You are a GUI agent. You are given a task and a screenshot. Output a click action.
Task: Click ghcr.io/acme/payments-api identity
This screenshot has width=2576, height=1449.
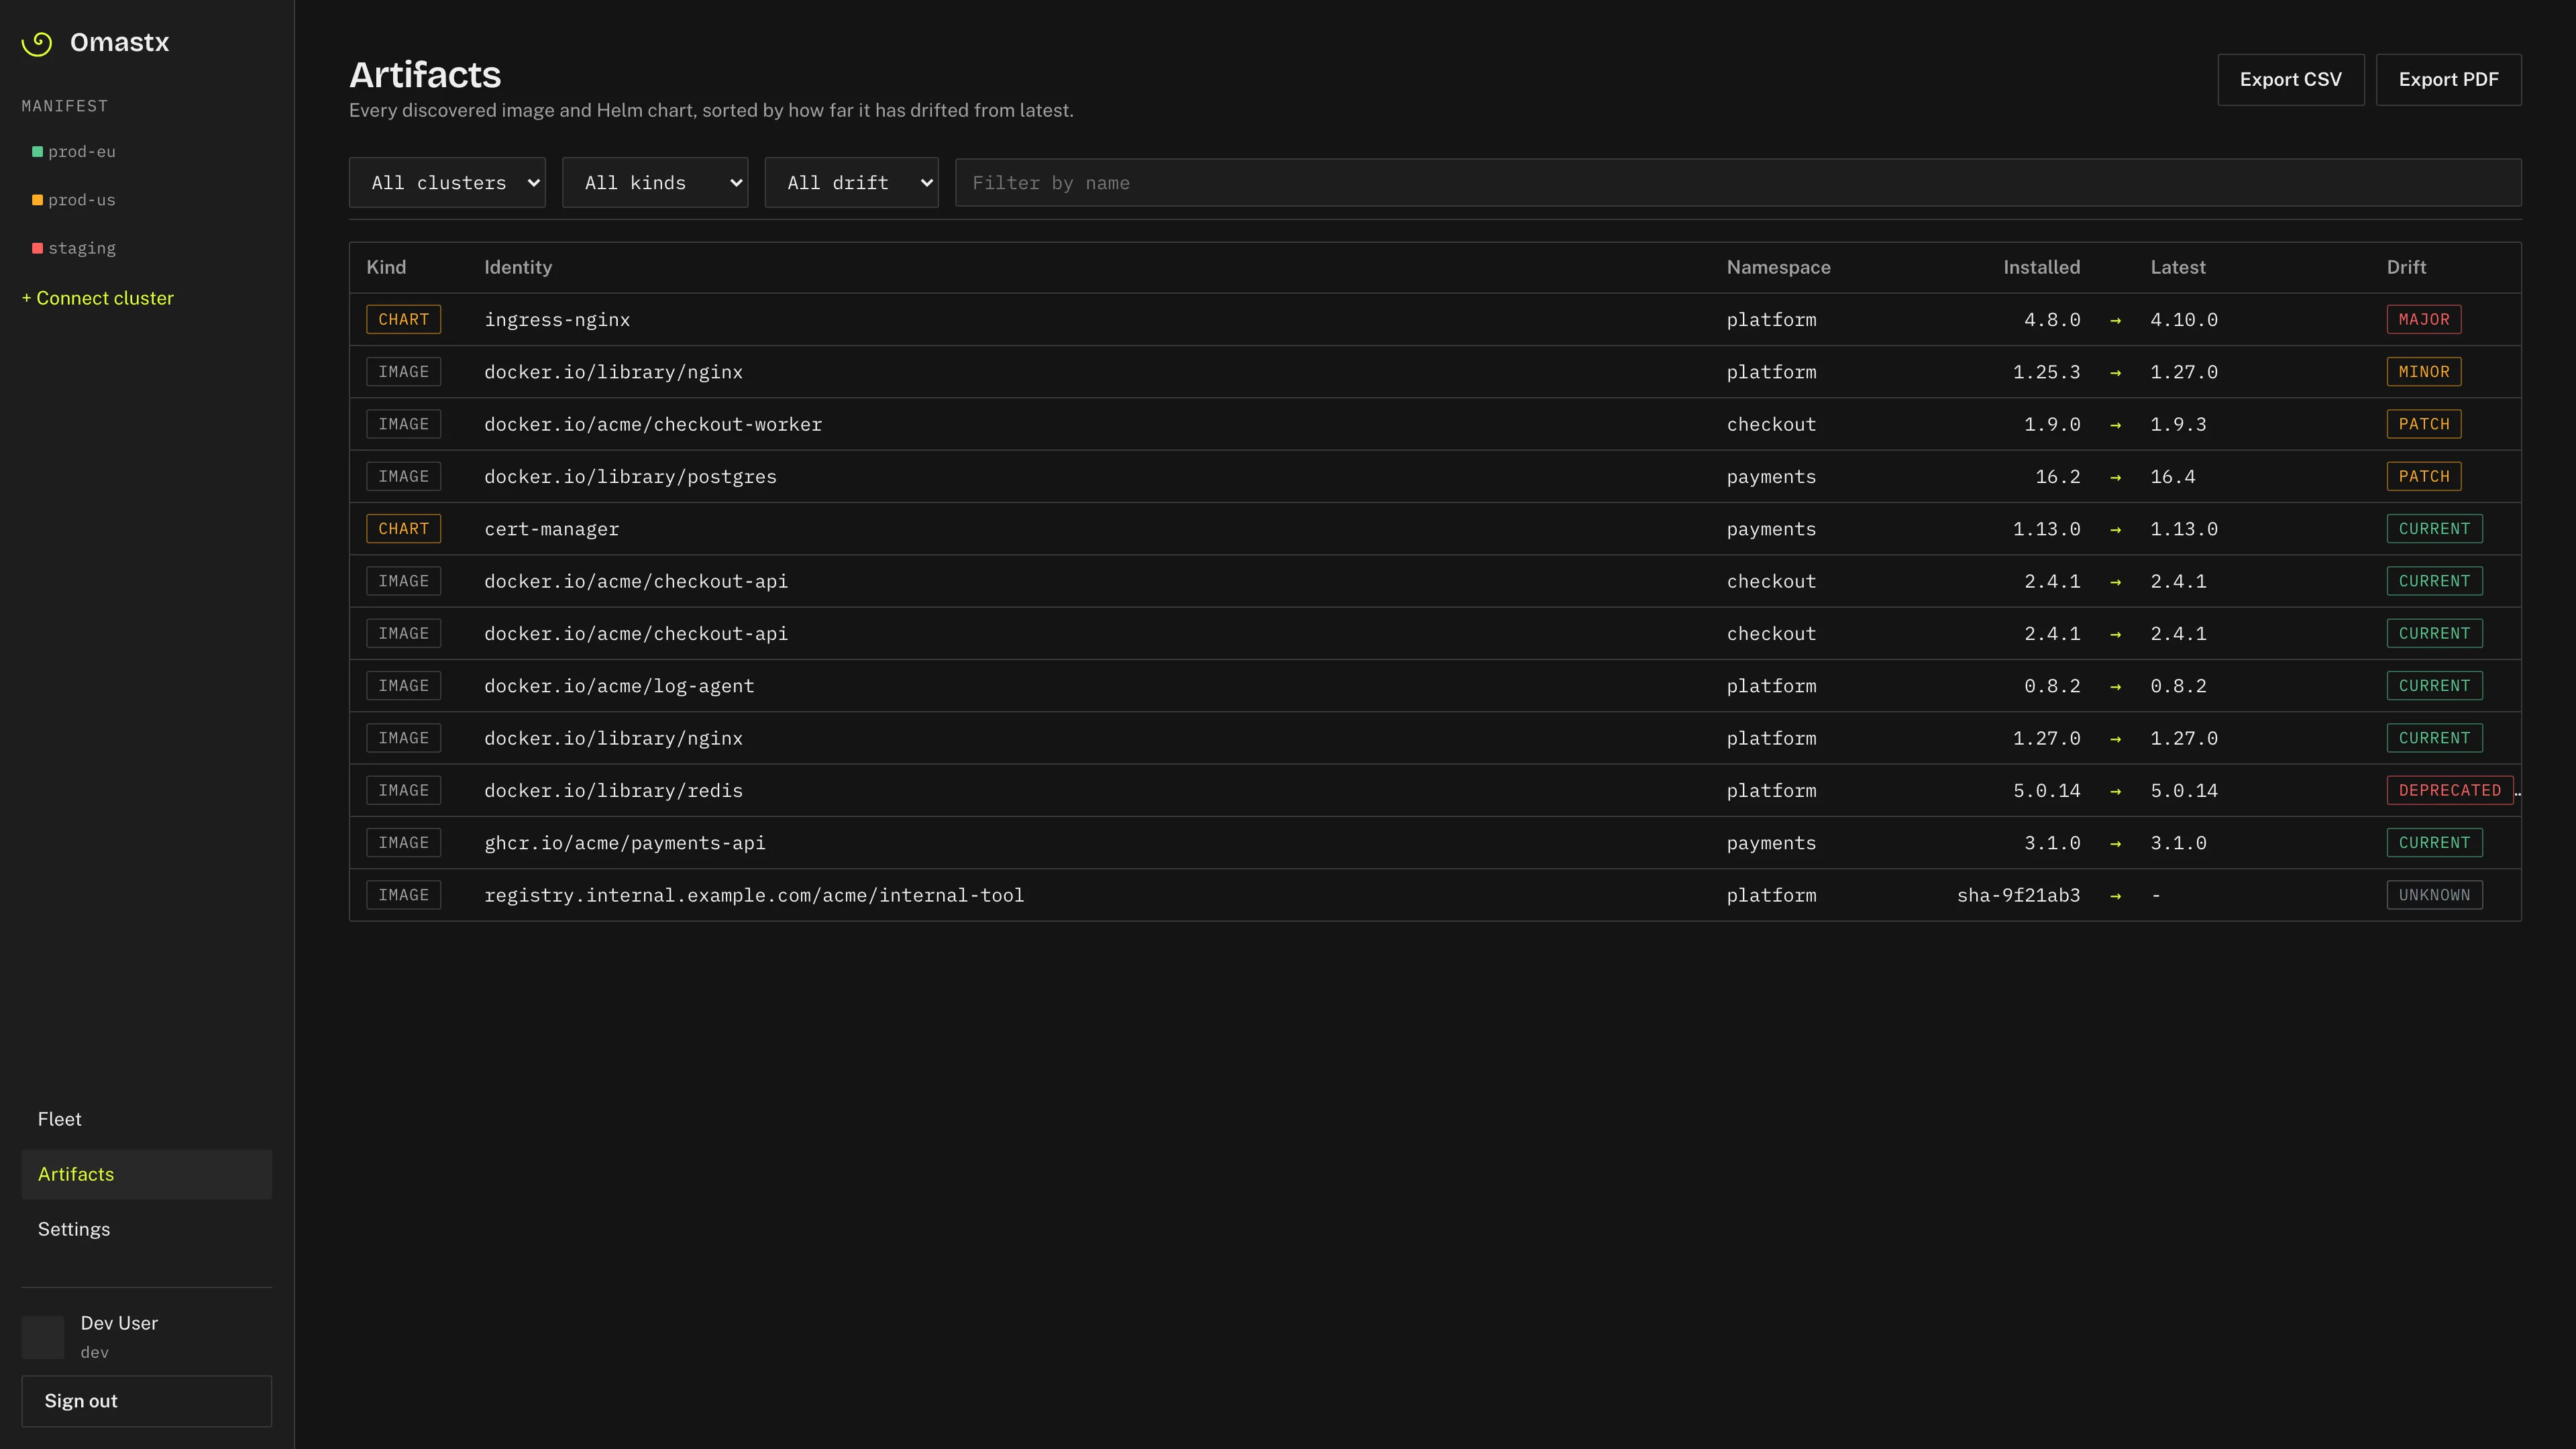[625, 843]
